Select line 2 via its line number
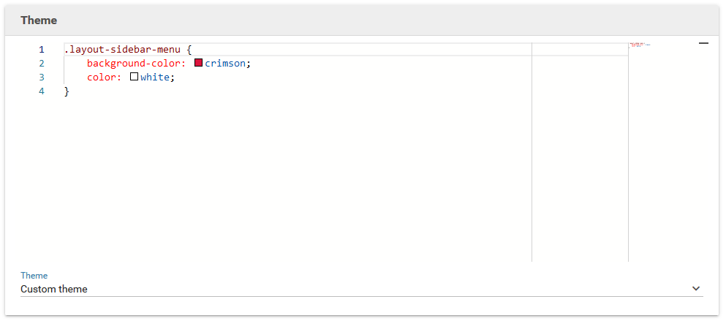The width and height of the screenshot is (726, 321). pos(42,64)
